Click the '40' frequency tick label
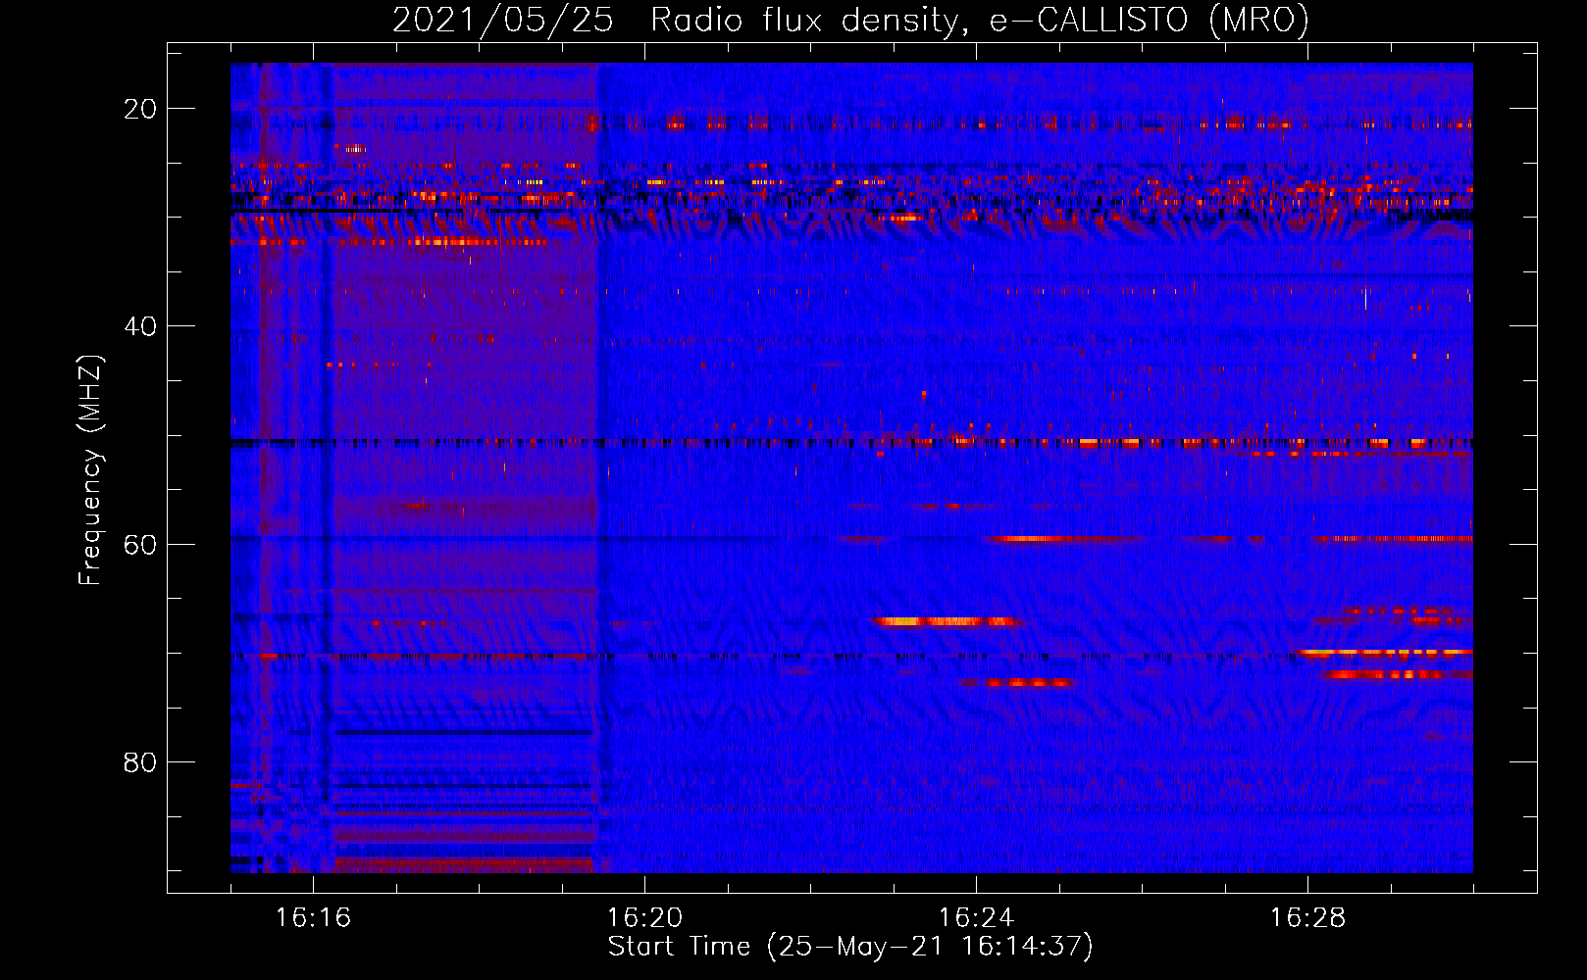Viewport: 1587px width, 980px height. [x=141, y=326]
